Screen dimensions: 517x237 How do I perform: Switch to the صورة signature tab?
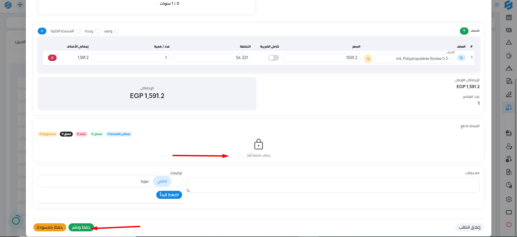pos(145,181)
